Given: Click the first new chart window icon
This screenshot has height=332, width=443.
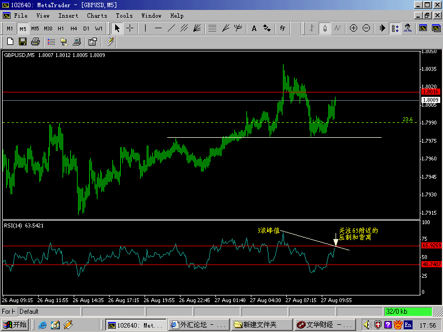Looking at the screenshot, I should [423, 28].
